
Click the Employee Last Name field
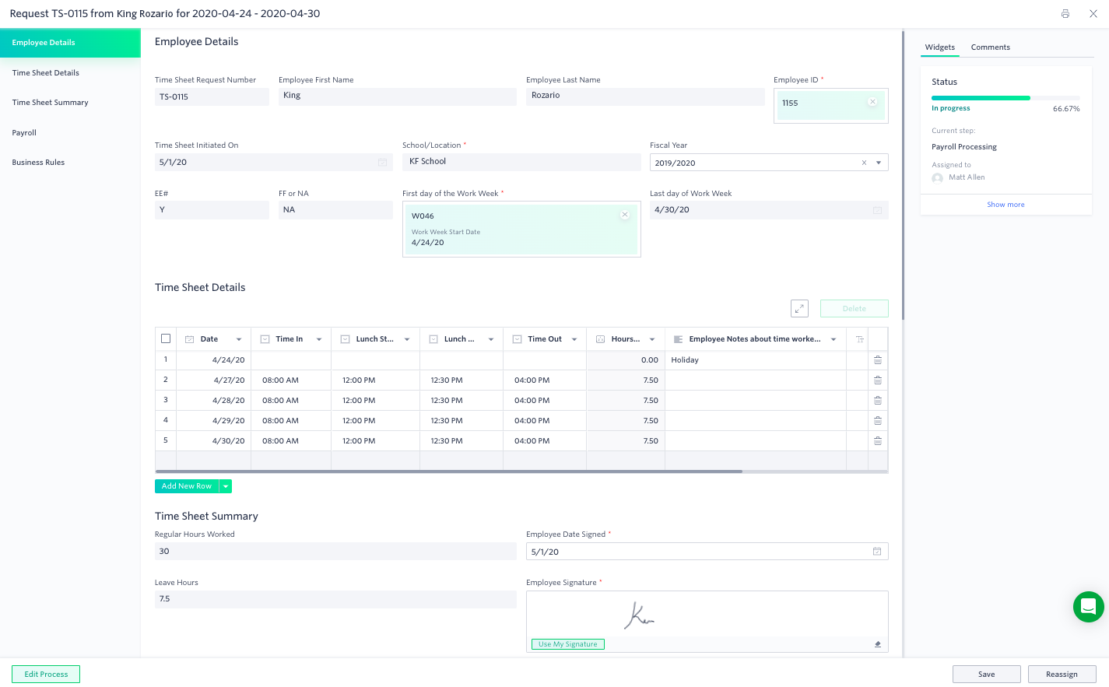pyautogui.click(x=645, y=96)
